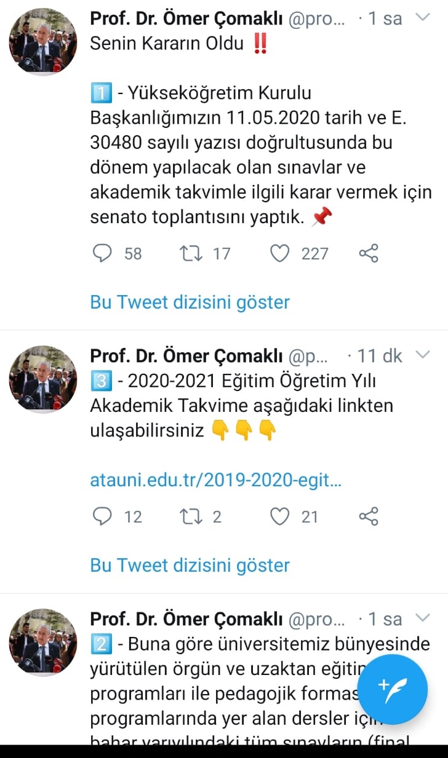Like the tweet with 21 likes

(x=280, y=517)
